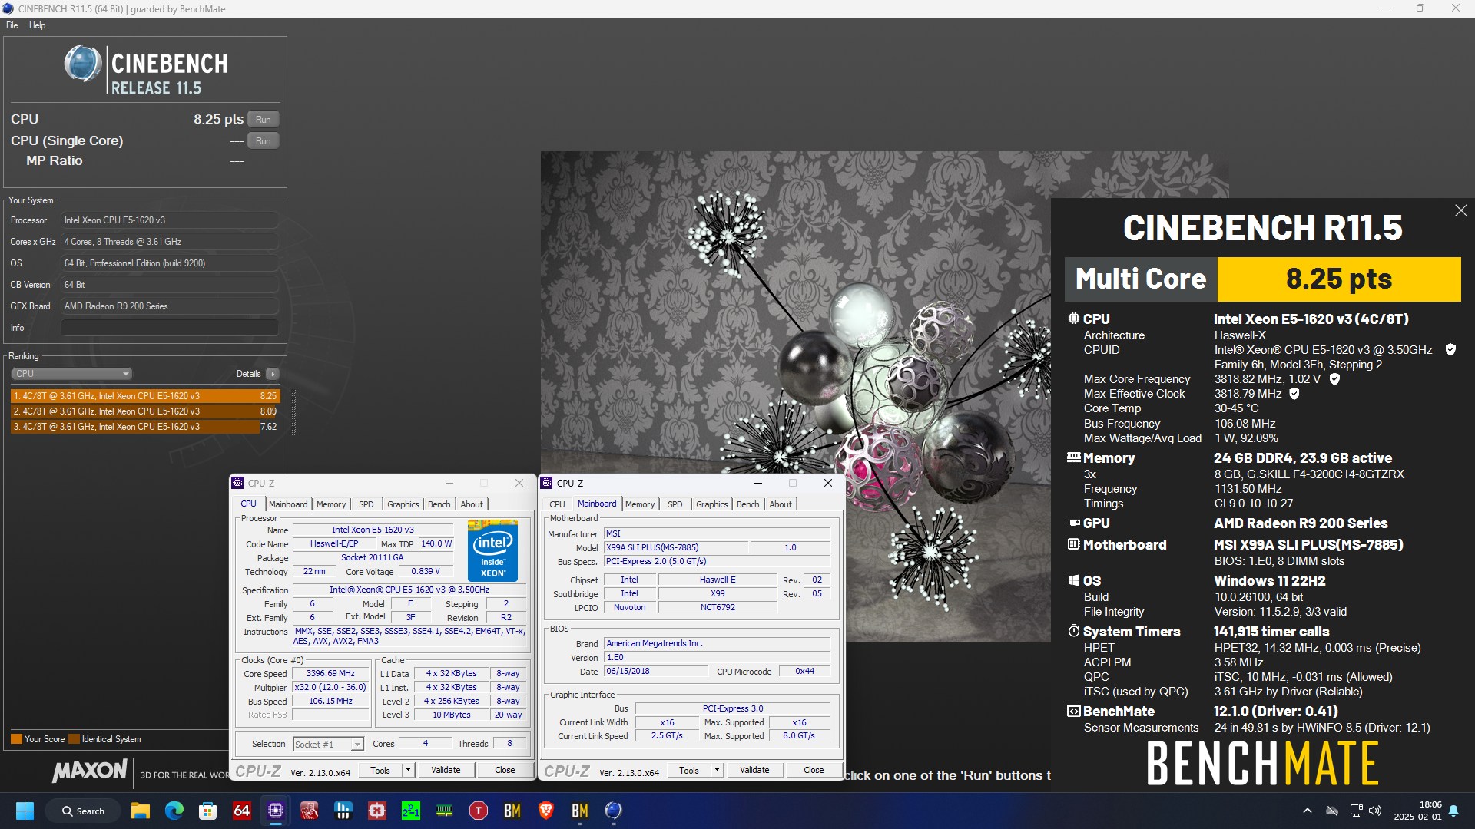Open green Prime95 taskbar icon
Screen dimensions: 1475x829
(x=411, y=811)
